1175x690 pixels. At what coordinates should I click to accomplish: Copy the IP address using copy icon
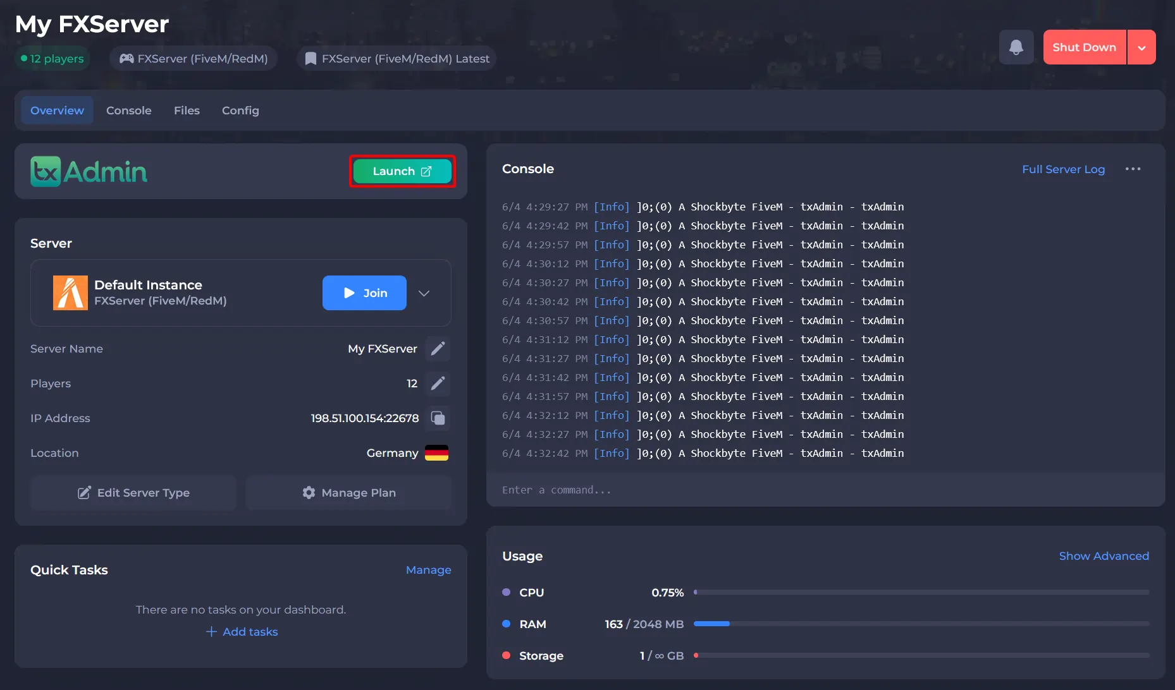[x=438, y=418]
